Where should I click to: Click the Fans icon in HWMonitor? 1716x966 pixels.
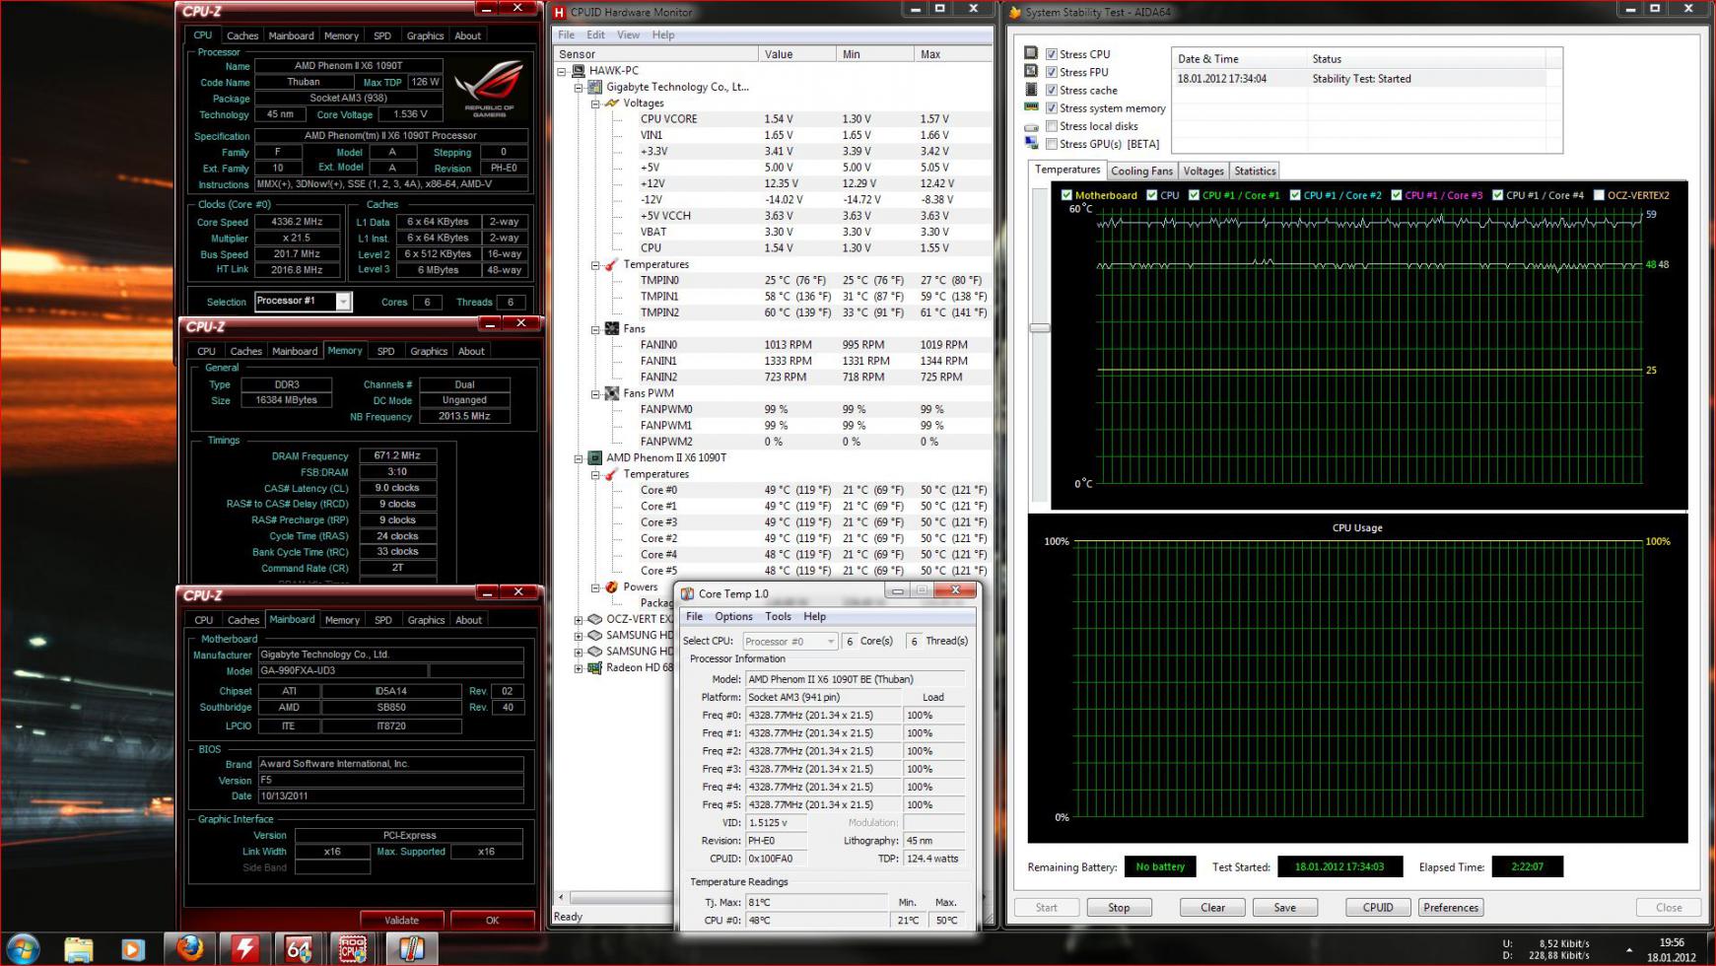pos(611,328)
